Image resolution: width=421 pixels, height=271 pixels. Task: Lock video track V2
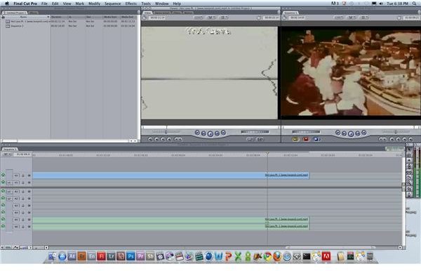(23, 176)
